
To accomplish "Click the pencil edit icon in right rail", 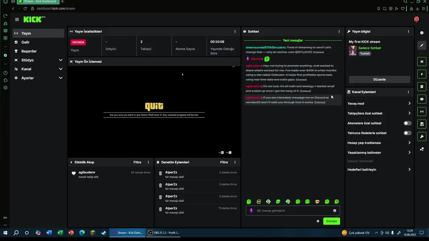I will (422, 45).
